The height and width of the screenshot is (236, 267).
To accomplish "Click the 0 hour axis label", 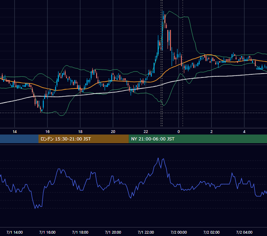I will click(179, 132).
